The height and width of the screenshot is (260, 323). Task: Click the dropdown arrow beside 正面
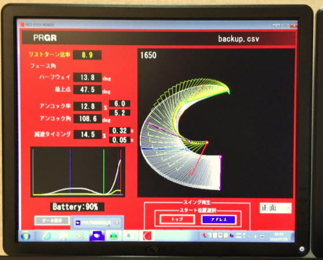[288, 208]
